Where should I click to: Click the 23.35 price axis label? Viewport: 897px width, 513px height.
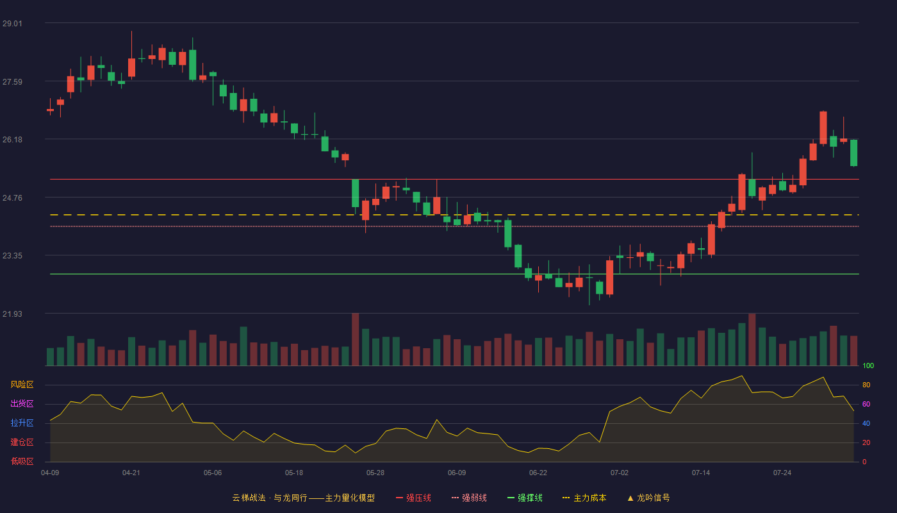[x=12, y=256]
